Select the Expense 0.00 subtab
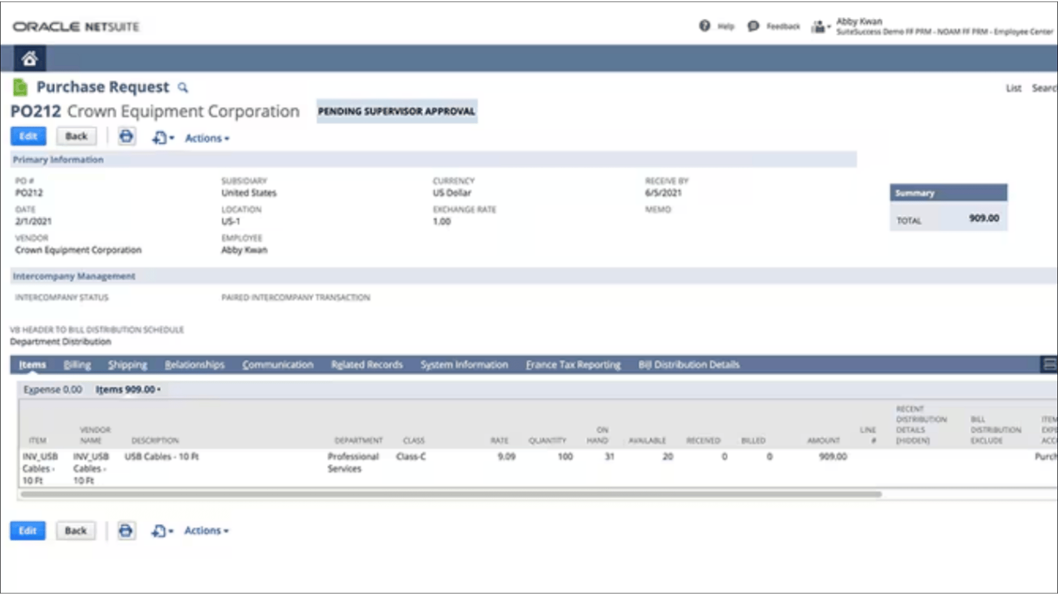The width and height of the screenshot is (1058, 595). coord(52,390)
